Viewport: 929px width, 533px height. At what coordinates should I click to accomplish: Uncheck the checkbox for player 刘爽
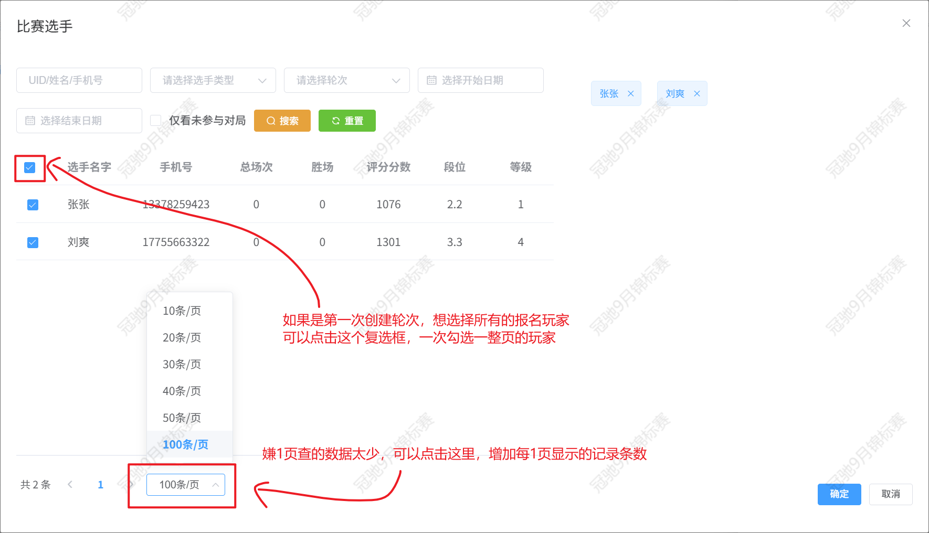[x=33, y=242]
